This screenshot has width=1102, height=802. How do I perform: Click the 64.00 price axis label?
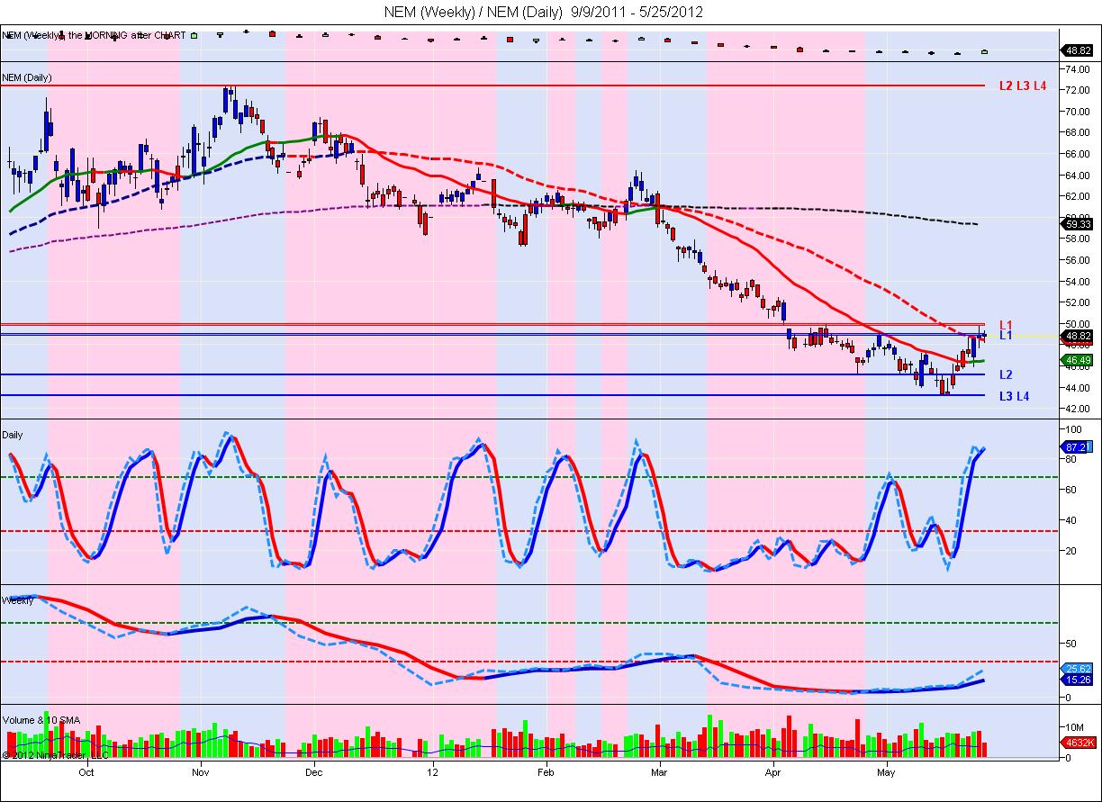[x=1077, y=175]
